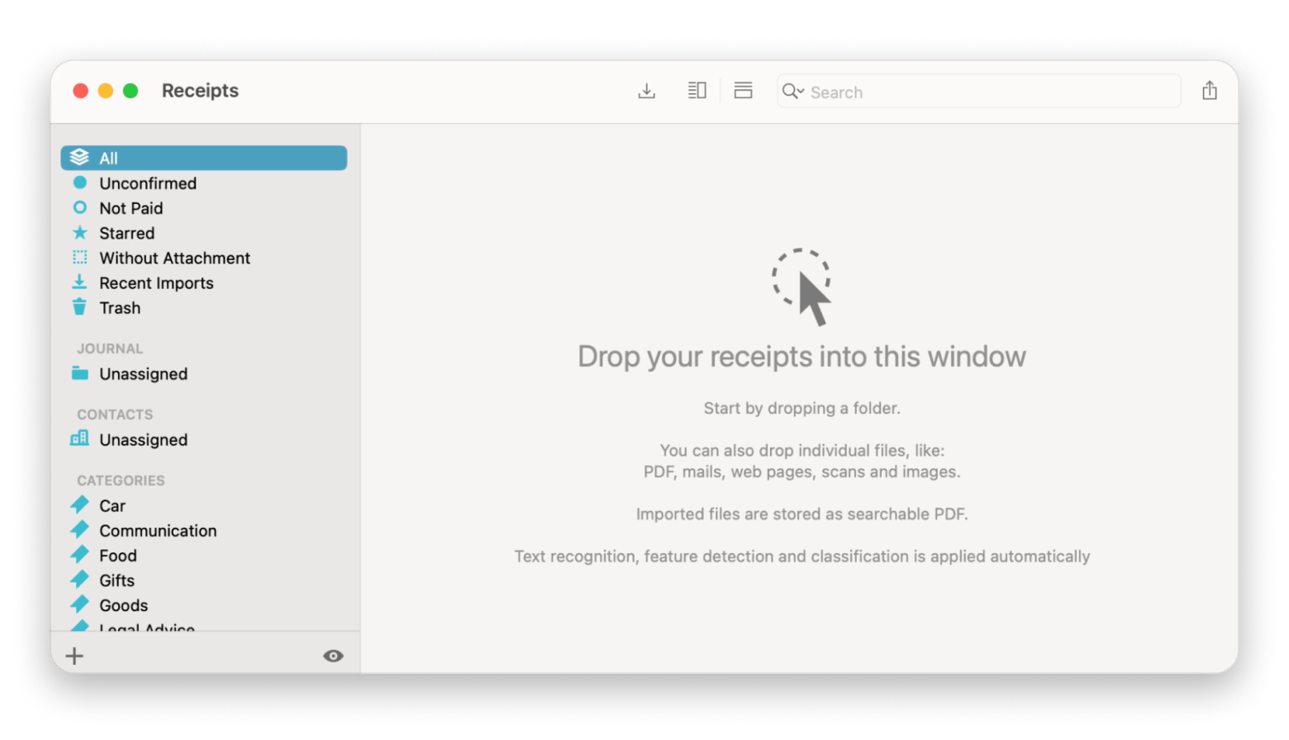Click the Unconfirmed filter entry
Image resolution: width=1289 pixels, height=740 pixels.
[x=147, y=183]
